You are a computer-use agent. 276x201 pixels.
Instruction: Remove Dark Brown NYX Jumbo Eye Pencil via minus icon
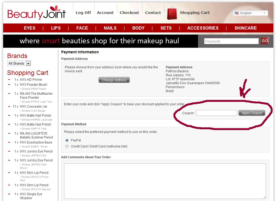(9, 160)
